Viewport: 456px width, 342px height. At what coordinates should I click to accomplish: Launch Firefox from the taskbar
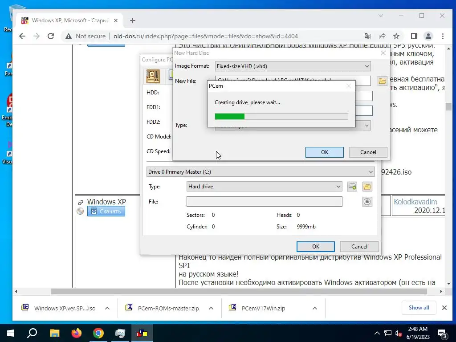(77, 333)
